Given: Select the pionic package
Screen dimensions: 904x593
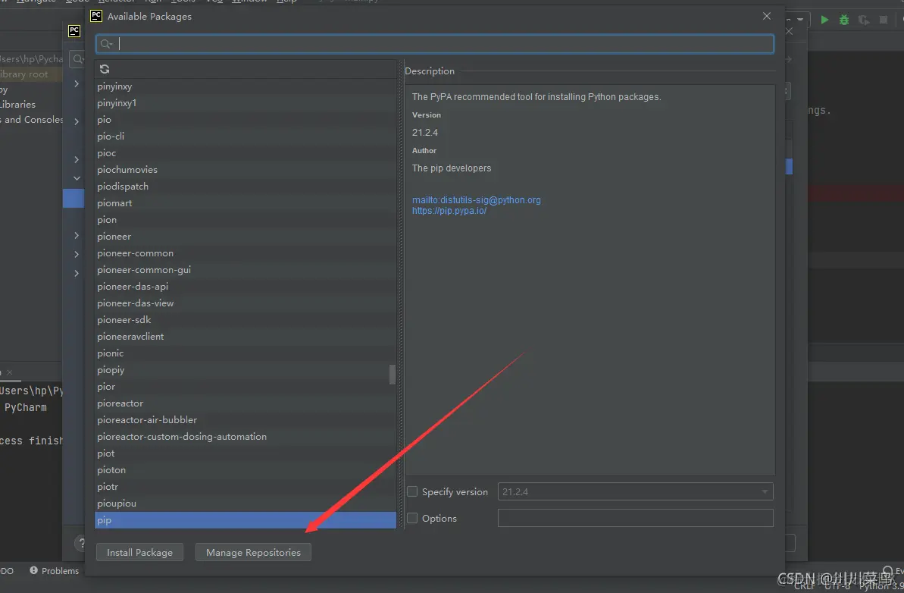Looking at the screenshot, I should point(246,353).
